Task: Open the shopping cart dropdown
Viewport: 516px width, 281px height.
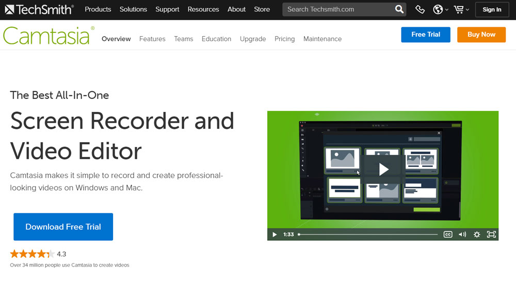Action: 461,9
